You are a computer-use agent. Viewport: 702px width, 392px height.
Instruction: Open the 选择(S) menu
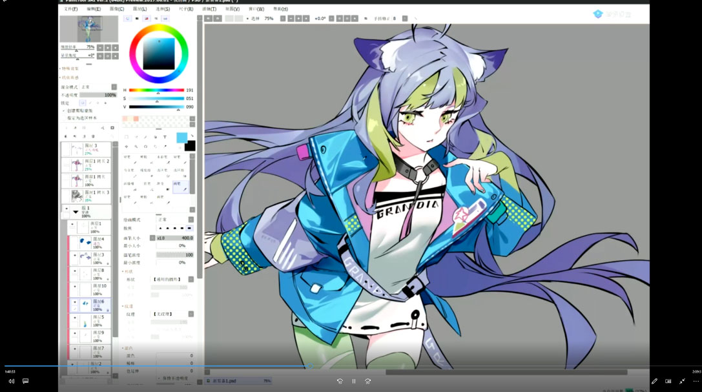click(163, 9)
